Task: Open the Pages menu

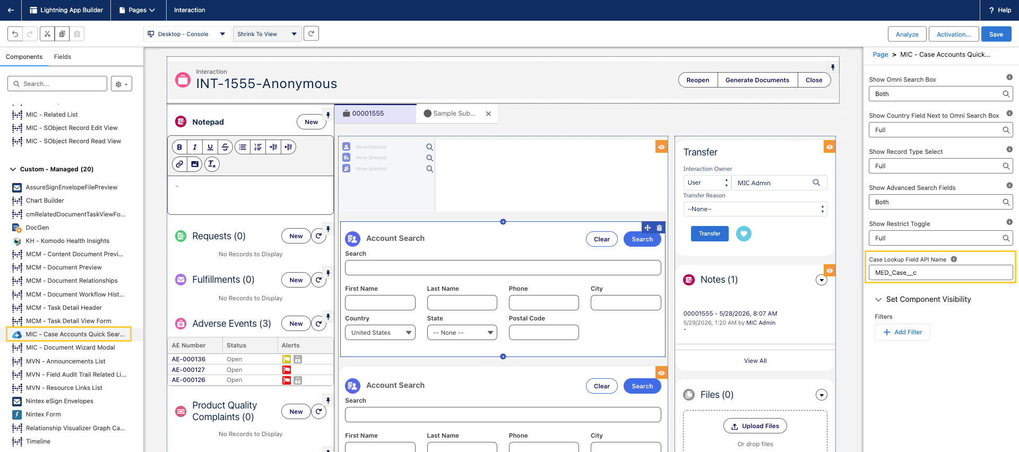Action: pos(137,10)
